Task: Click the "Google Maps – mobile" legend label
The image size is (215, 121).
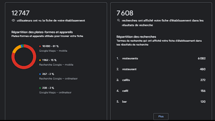Action: pyautogui.click(x=53, y=51)
